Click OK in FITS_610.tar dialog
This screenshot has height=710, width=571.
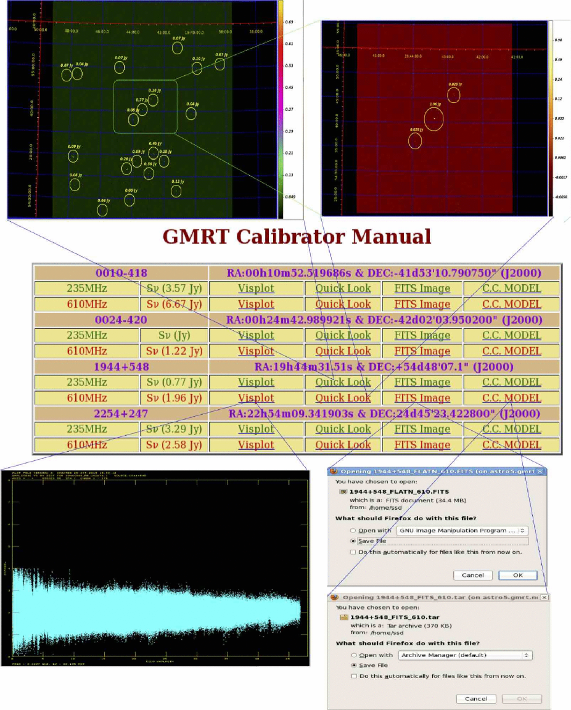click(x=522, y=699)
